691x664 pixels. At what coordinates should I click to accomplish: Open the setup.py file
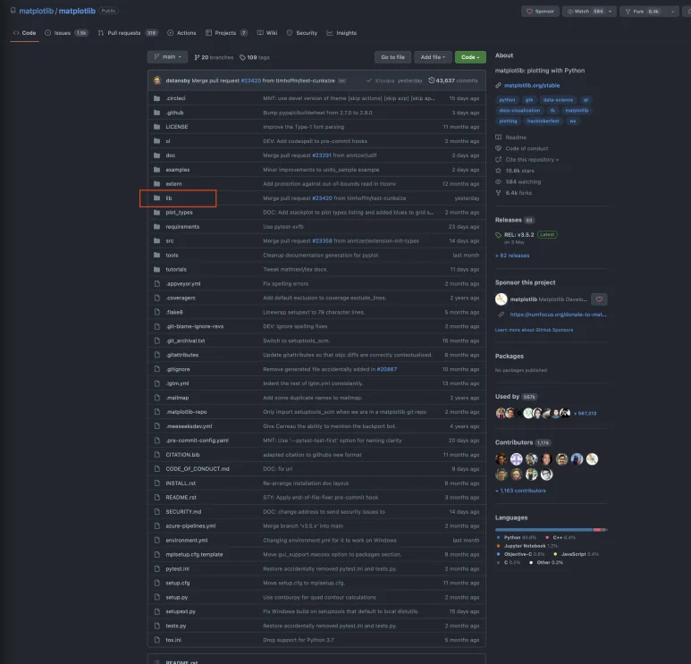point(176,597)
